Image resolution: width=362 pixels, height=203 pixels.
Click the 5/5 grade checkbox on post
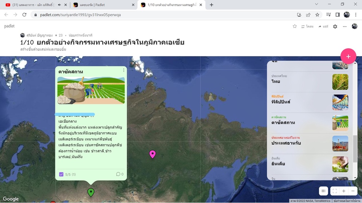(x=61, y=174)
